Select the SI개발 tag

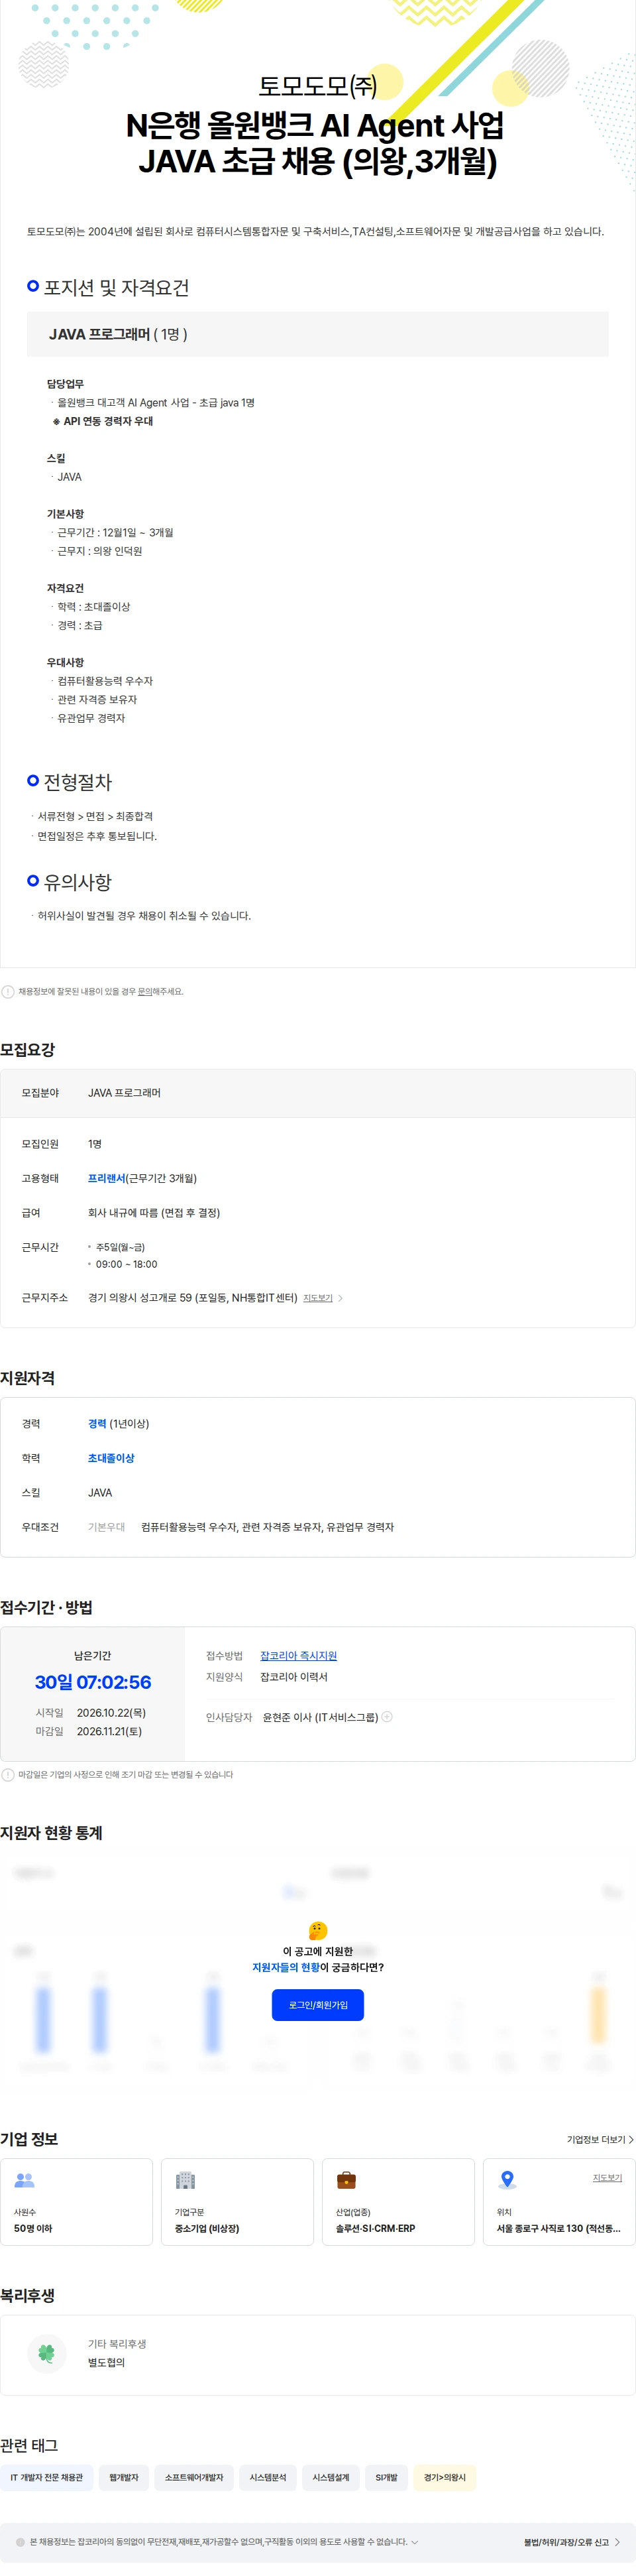(x=386, y=2478)
